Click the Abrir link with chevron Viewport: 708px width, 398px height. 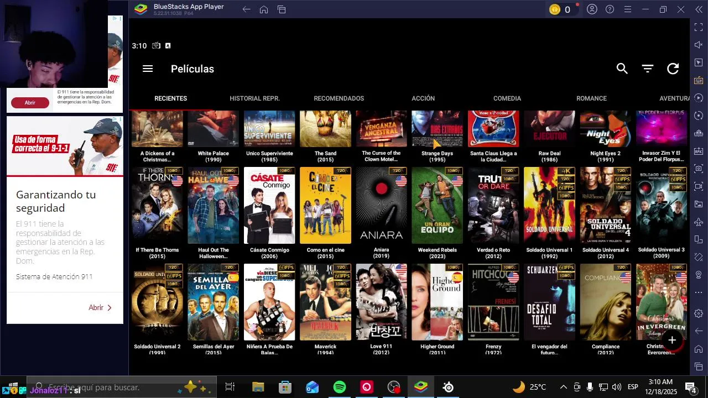100,307
